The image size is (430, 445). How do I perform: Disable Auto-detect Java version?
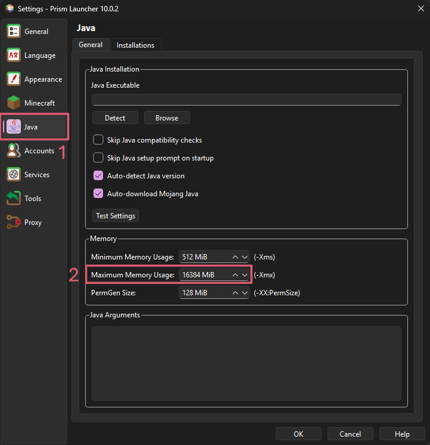pos(98,175)
